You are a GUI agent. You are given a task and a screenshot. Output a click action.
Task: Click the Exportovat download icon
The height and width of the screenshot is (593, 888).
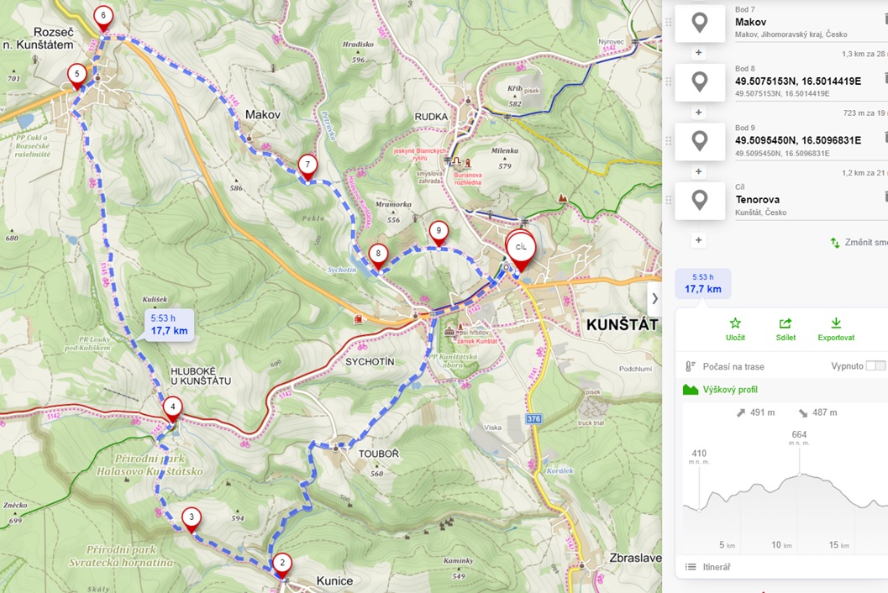[x=836, y=323]
